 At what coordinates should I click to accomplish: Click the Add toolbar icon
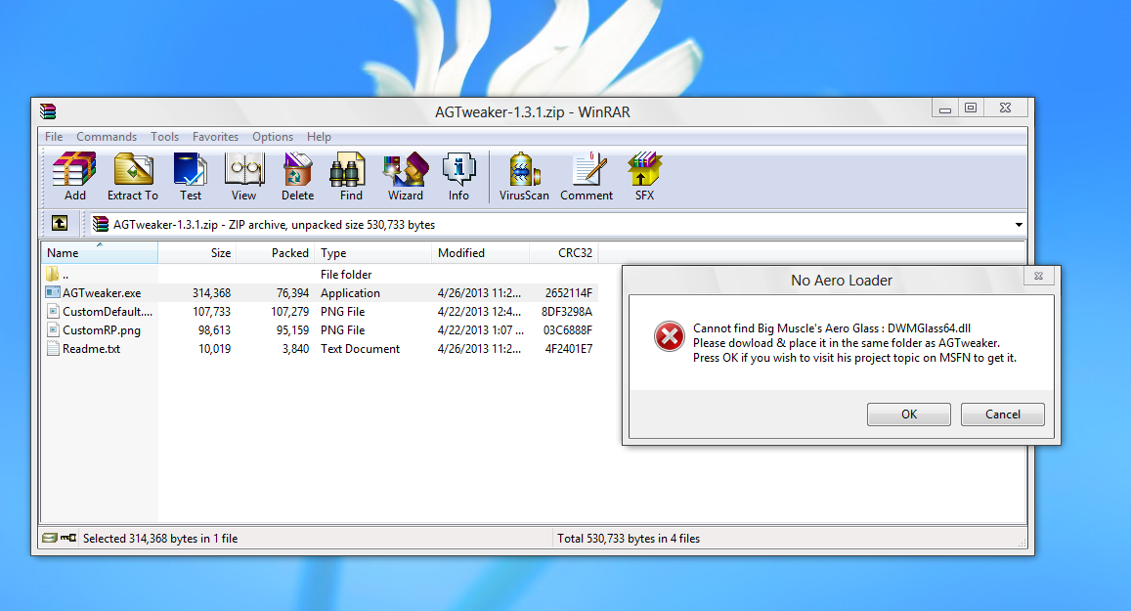pyautogui.click(x=74, y=176)
